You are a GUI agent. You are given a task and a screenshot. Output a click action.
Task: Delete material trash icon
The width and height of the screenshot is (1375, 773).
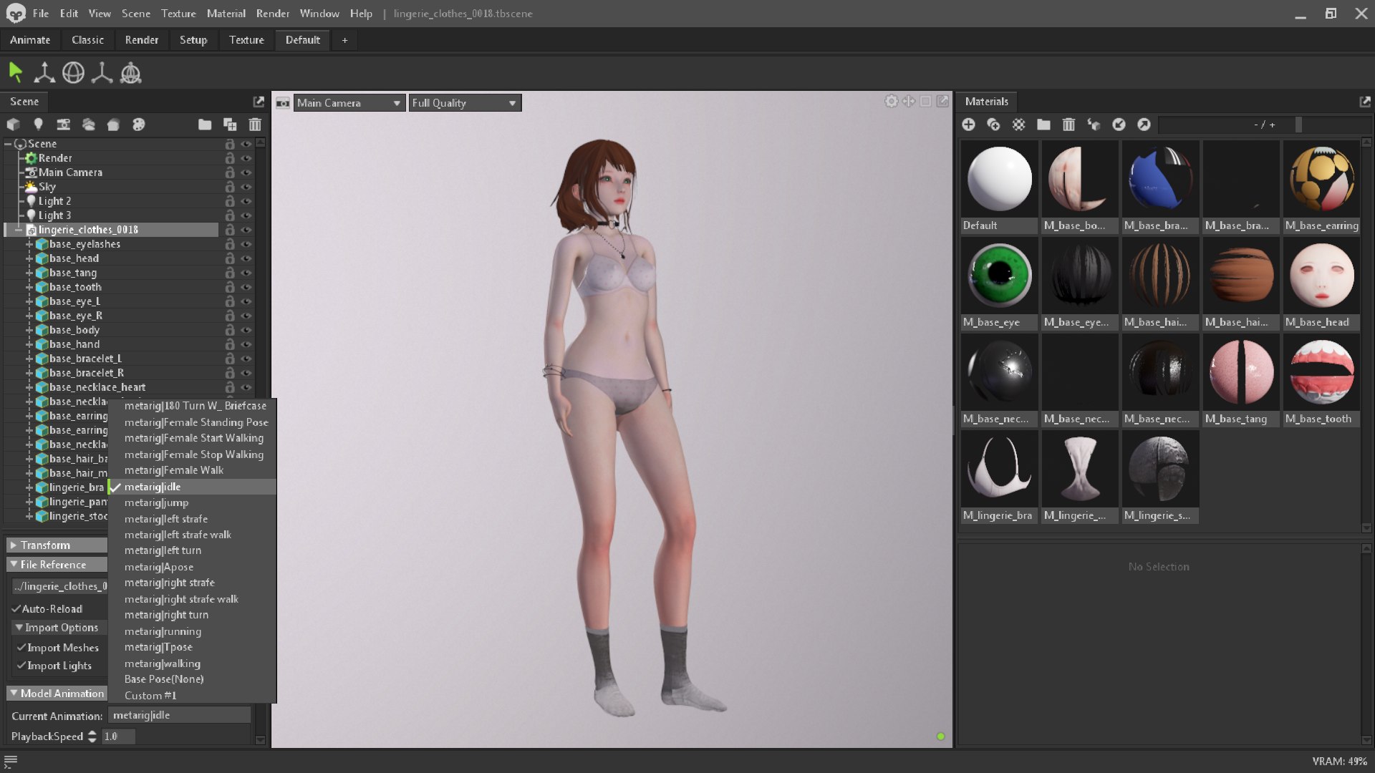(1068, 125)
